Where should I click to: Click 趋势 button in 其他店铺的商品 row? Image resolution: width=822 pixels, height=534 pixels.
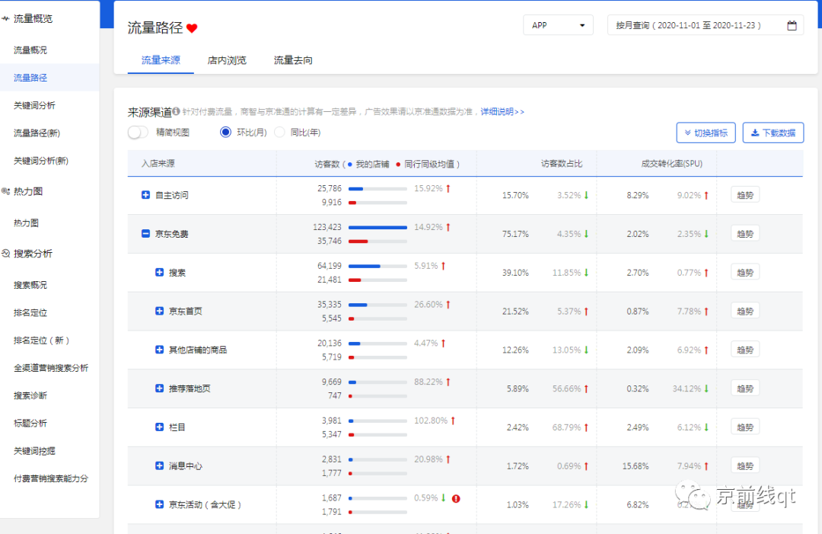(x=745, y=350)
